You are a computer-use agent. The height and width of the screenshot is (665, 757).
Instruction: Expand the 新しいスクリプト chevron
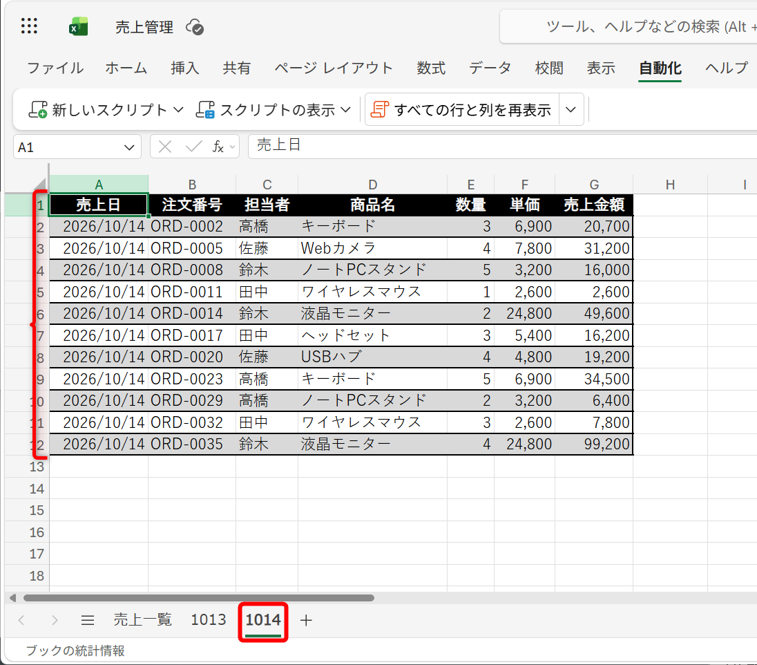178,110
